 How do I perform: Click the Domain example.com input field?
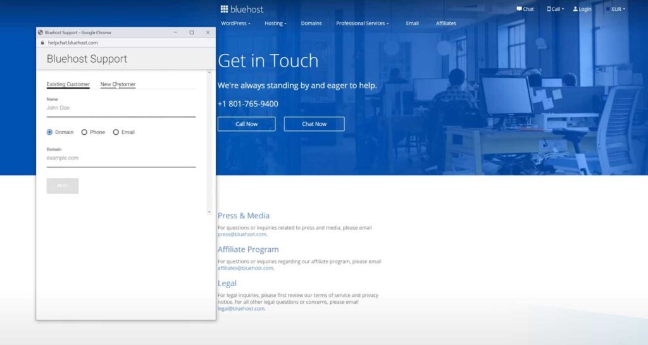point(121,159)
